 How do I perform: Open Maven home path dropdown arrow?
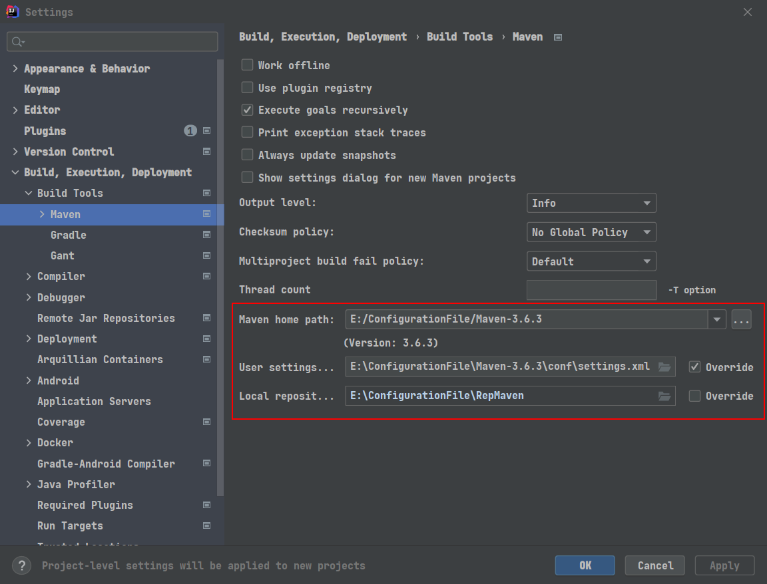point(716,319)
